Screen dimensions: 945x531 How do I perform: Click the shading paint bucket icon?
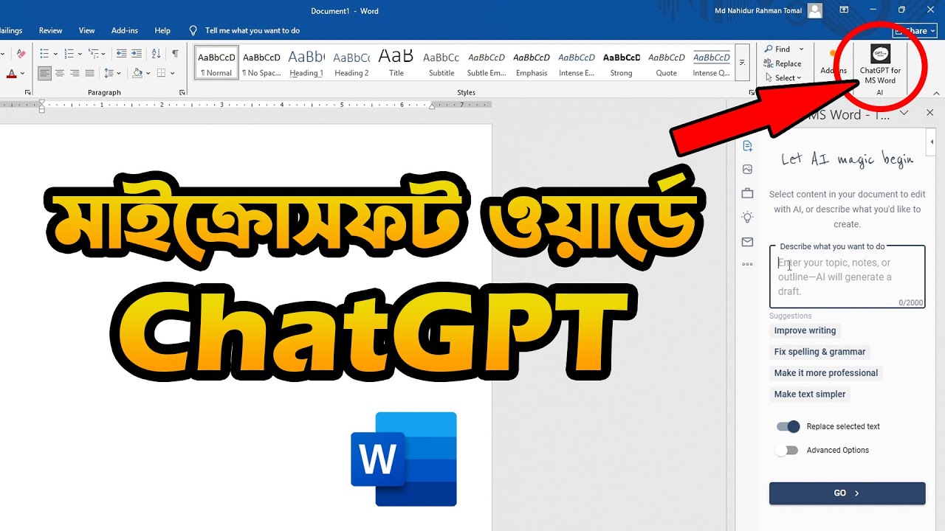[x=137, y=73]
